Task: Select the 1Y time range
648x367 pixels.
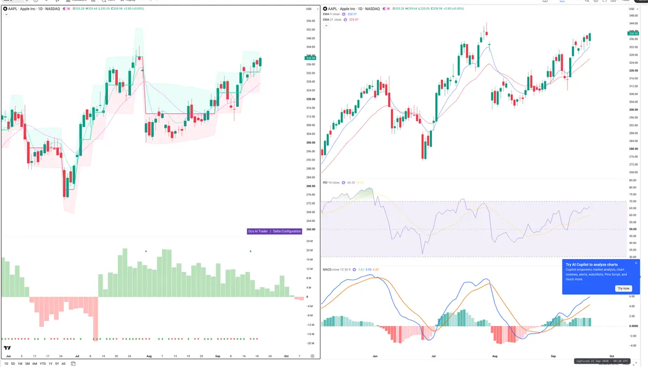Action: [50, 364]
